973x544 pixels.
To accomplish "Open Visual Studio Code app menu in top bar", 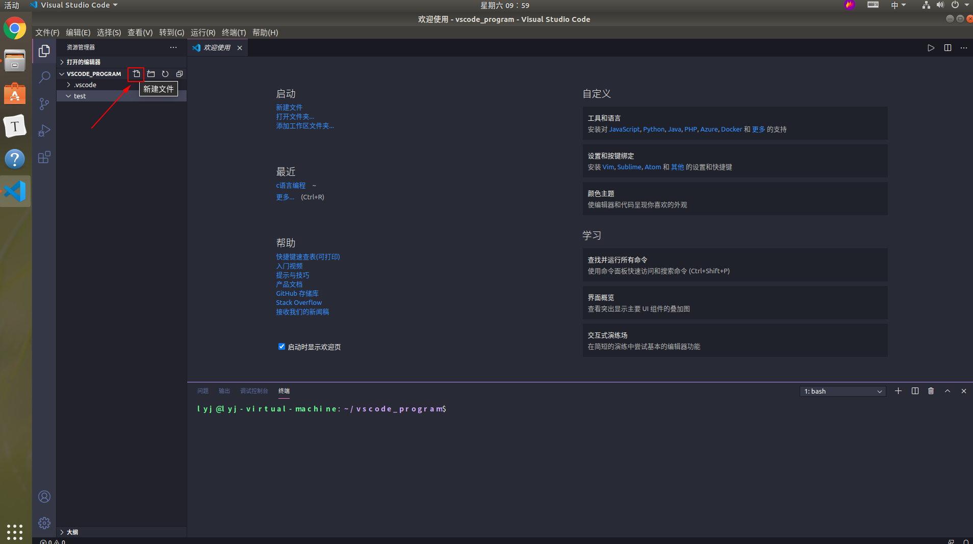I will coord(74,5).
